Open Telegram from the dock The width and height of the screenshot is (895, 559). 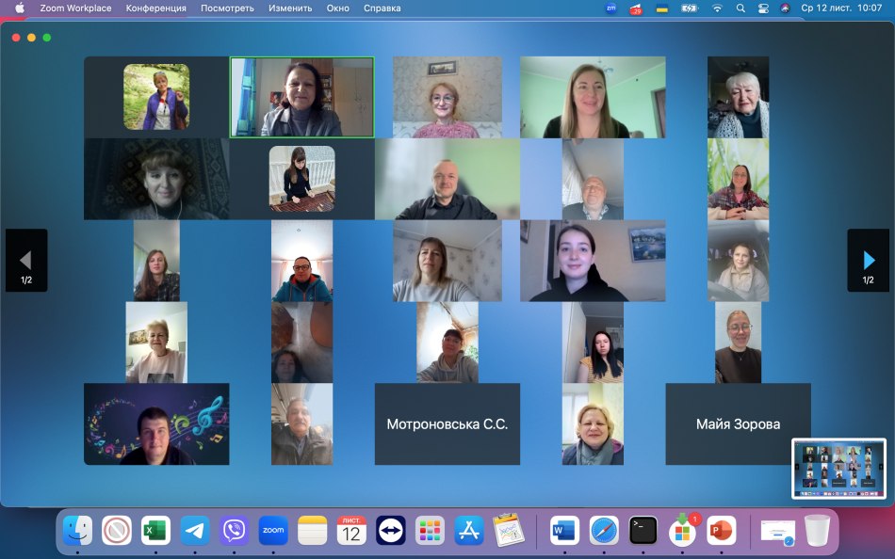tap(195, 531)
